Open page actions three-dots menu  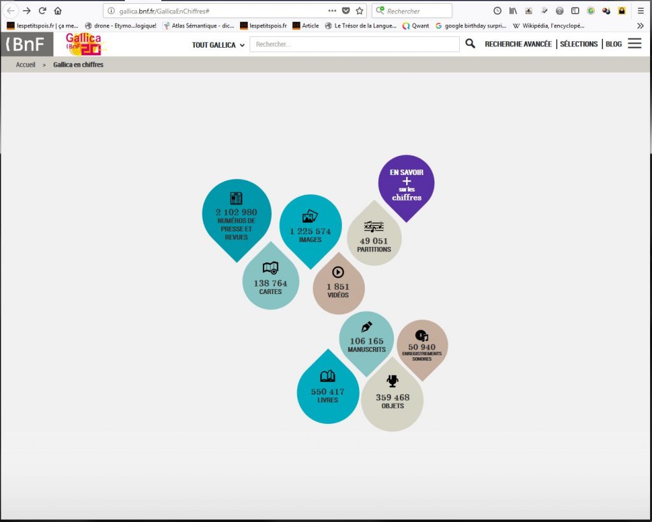[332, 11]
